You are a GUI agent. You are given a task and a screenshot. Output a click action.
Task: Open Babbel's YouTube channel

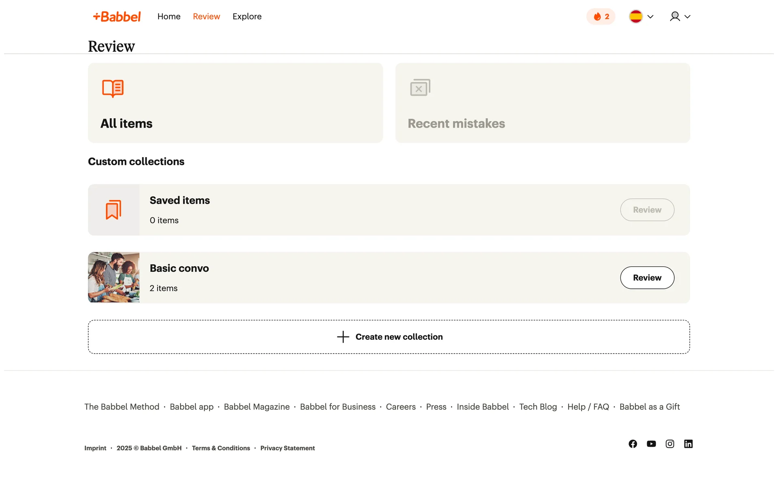[651, 444]
